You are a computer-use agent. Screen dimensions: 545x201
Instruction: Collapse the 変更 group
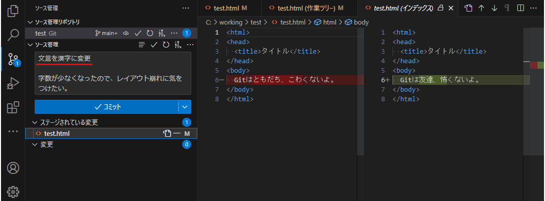[34, 144]
